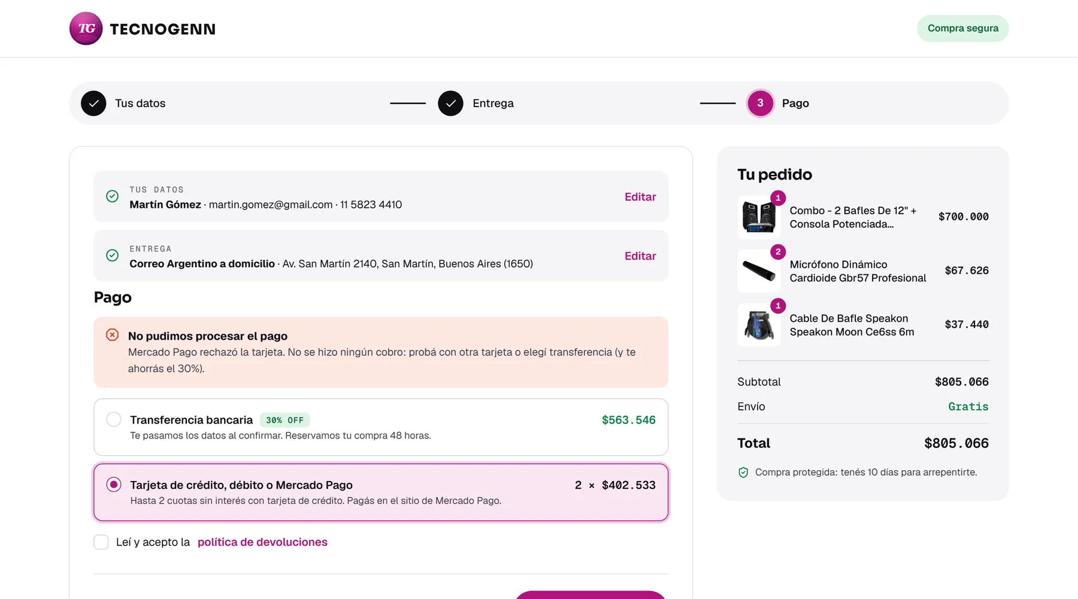Click the $37.440 cable price
1078x599 pixels.
click(x=967, y=325)
